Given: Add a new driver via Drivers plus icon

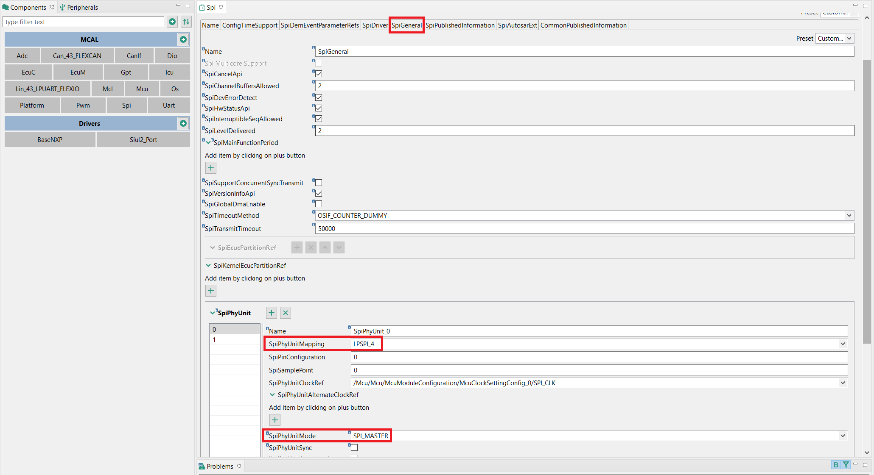Looking at the screenshot, I should coord(183,123).
